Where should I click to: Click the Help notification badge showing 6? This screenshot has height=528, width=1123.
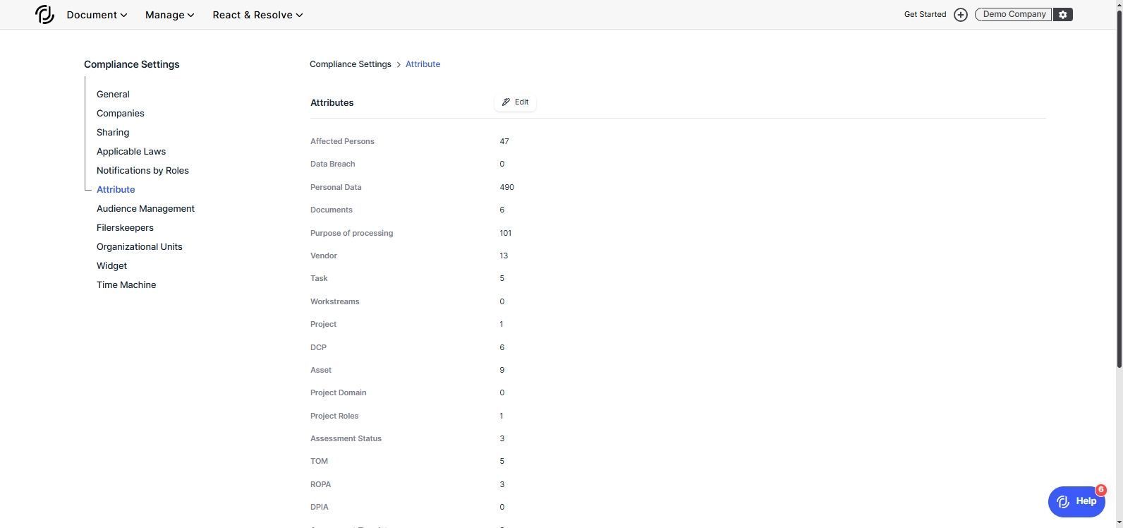1100,490
